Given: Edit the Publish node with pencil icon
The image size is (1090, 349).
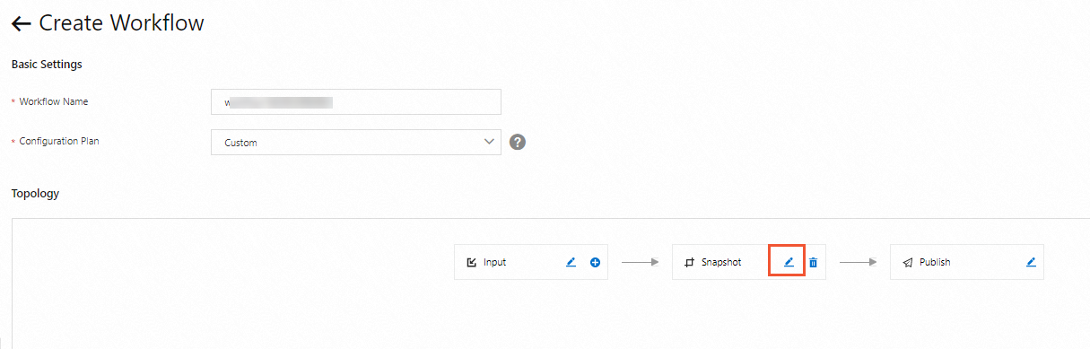Looking at the screenshot, I should (x=1031, y=262).
